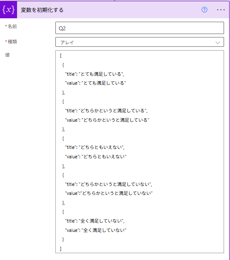230x260 pixels.
Task: Click title line どちらかというと満足している
Action: coord(106,111)
